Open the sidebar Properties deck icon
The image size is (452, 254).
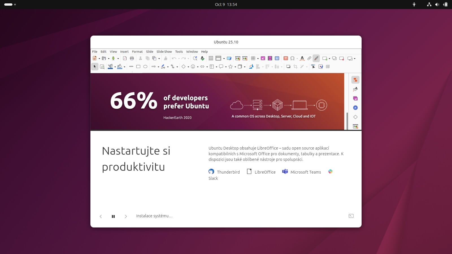coord(355,80)
